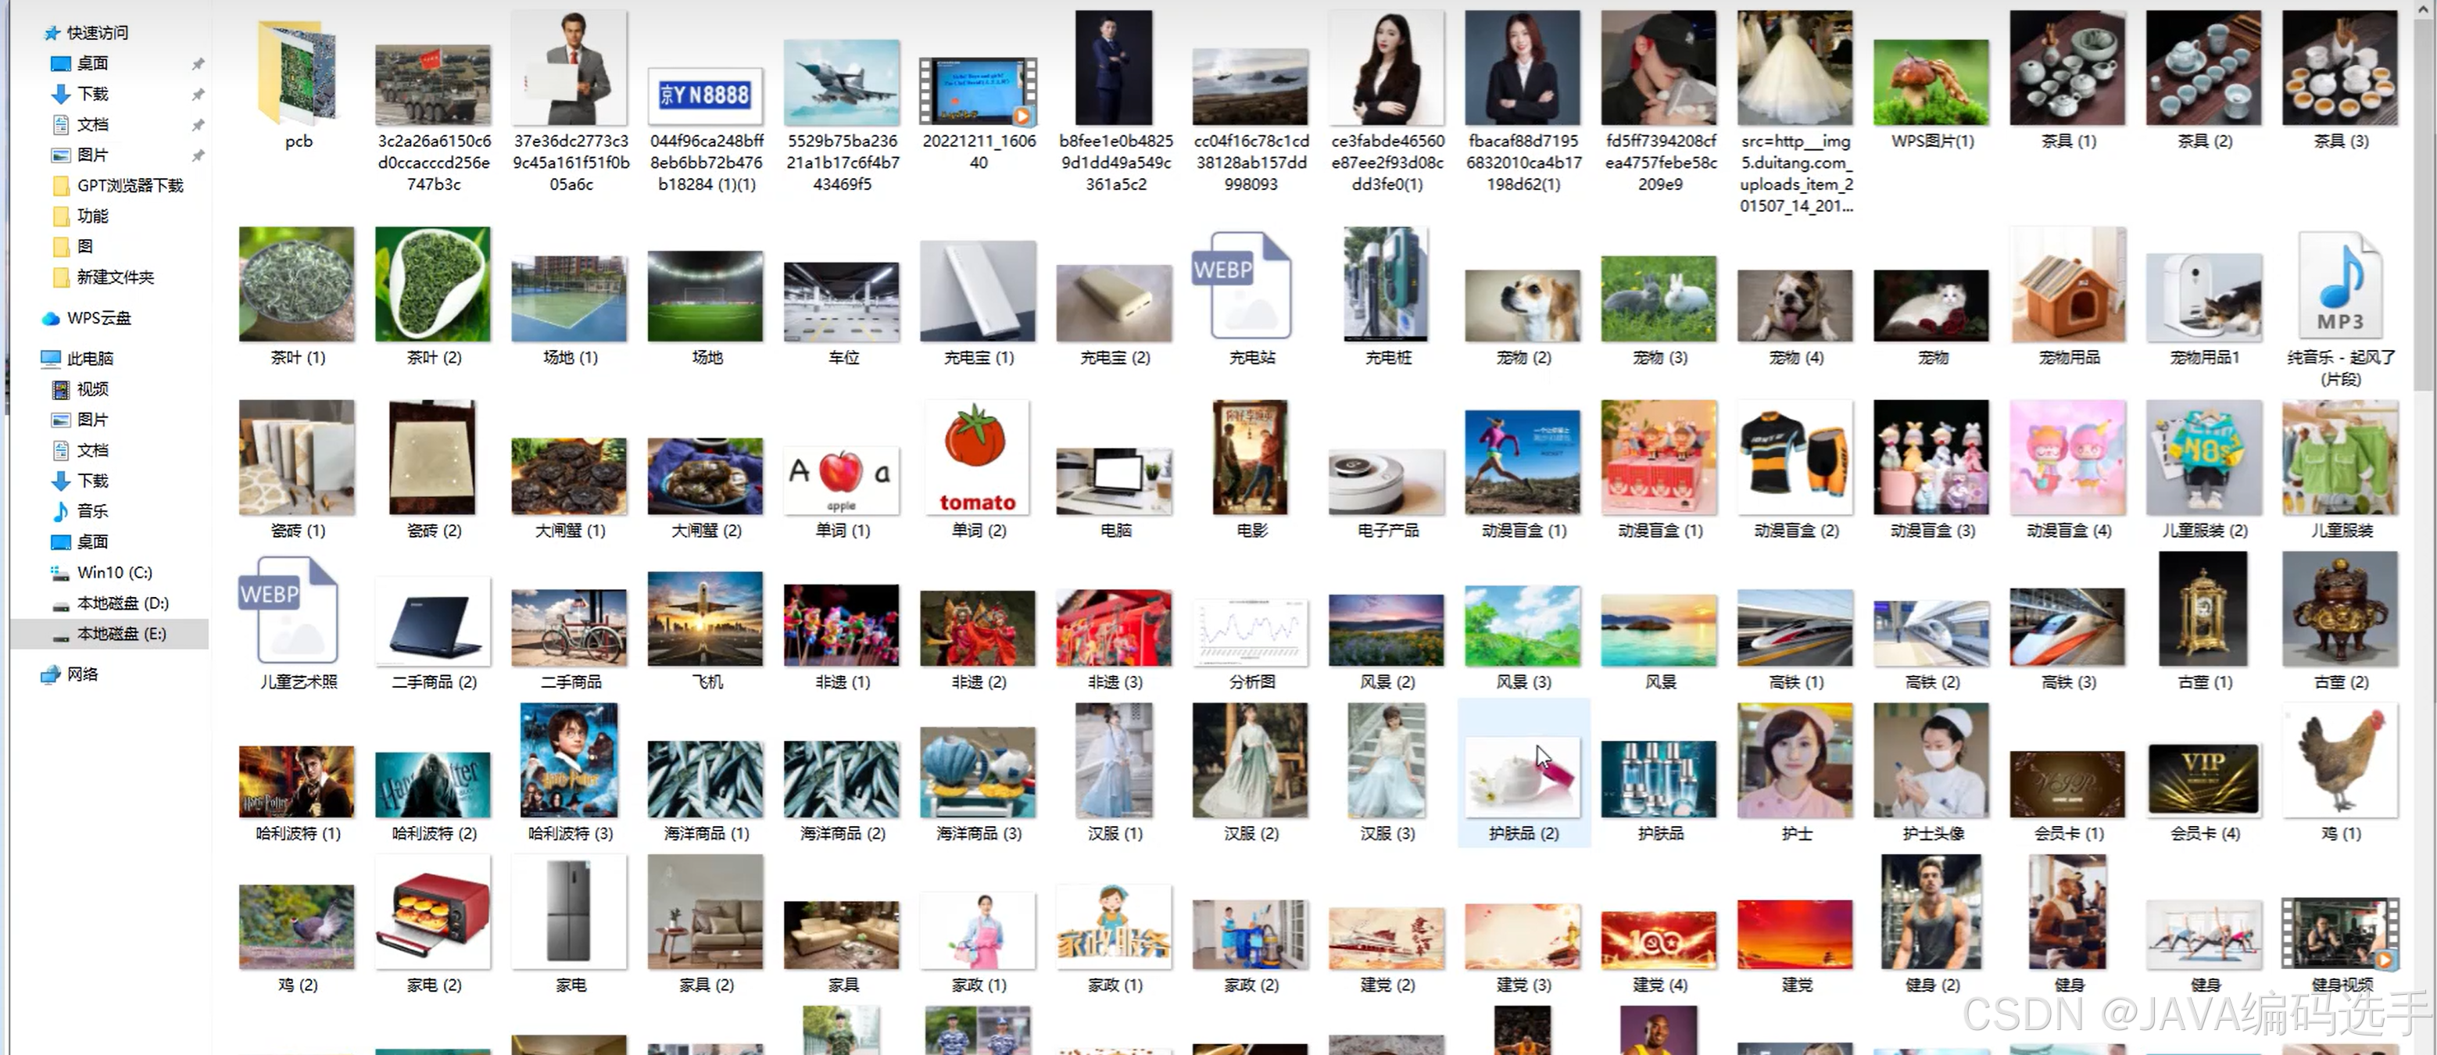
Task: Click the WPS云盘 cloud icon
Action: [x=51, y=319]
